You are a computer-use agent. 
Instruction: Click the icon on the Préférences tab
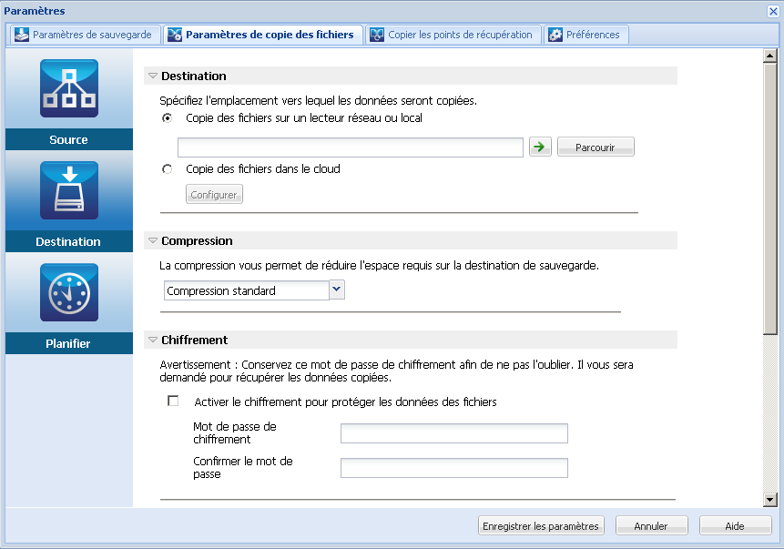tap(555, 34)
